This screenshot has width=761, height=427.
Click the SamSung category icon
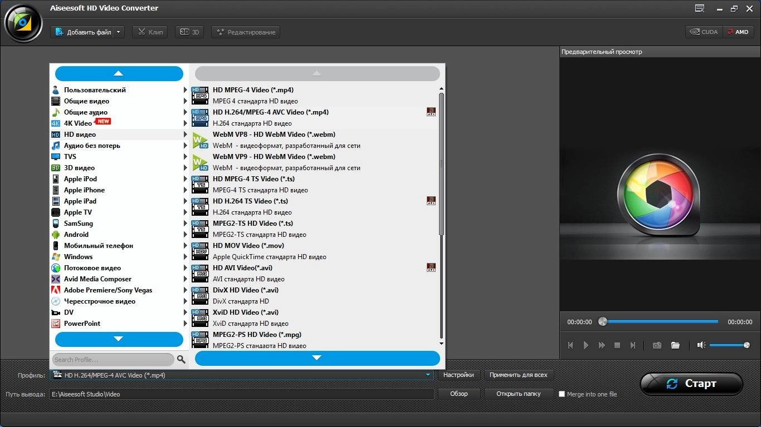pyautogui.click(x=56, y=224)
